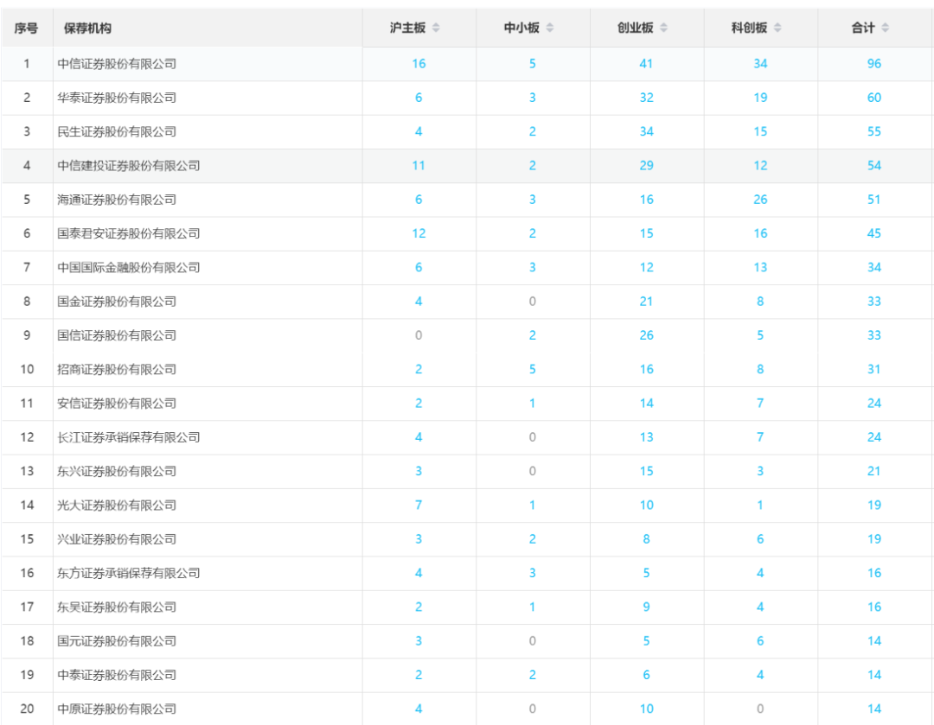Open 国泰君安证券 沪主板 value 12
Image resolution: width=934 pixels, height=725 pixels.
coord(419,233)
